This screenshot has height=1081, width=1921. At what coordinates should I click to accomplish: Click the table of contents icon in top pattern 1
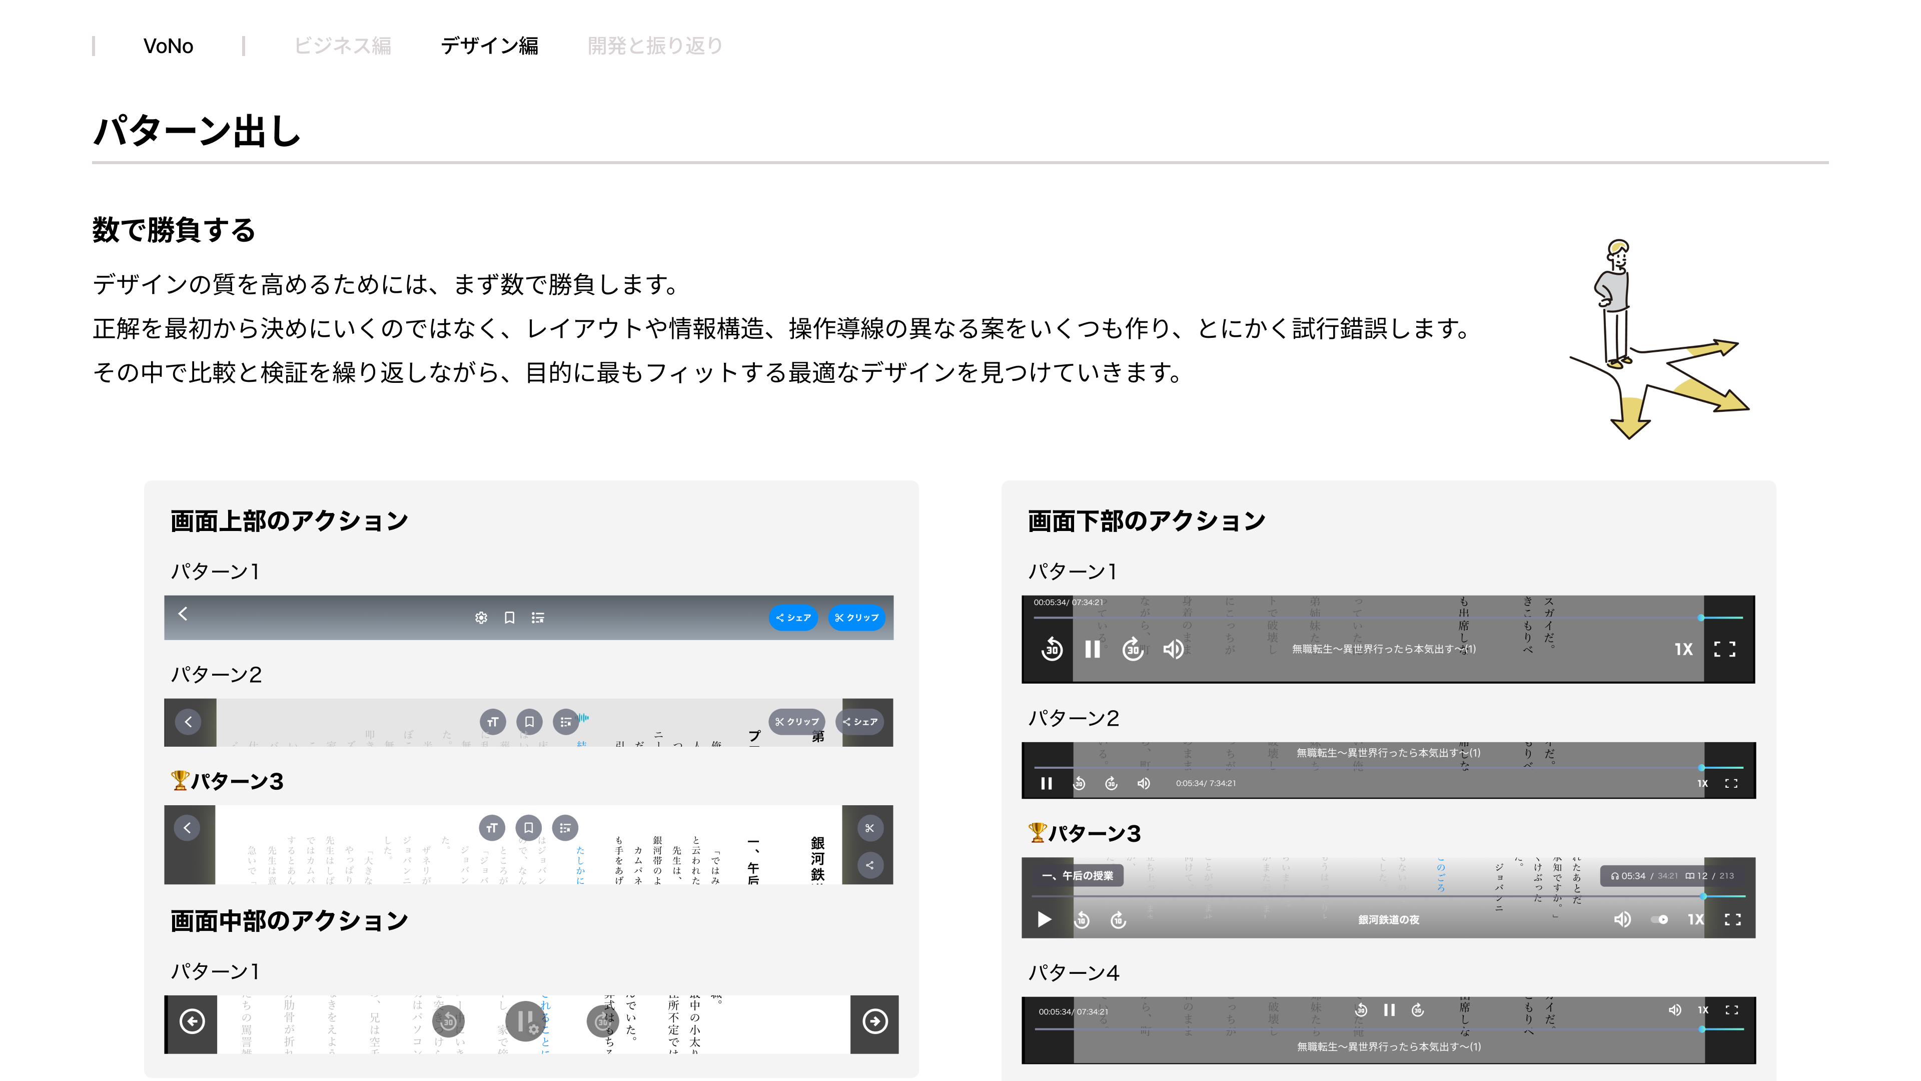click(x=538, y=618)
